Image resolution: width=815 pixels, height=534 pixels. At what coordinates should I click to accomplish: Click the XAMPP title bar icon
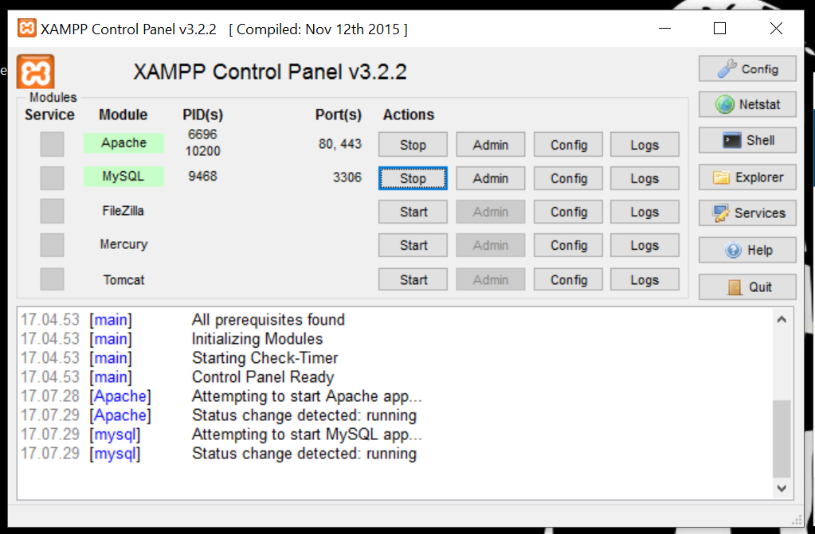(x=26, y=28)
